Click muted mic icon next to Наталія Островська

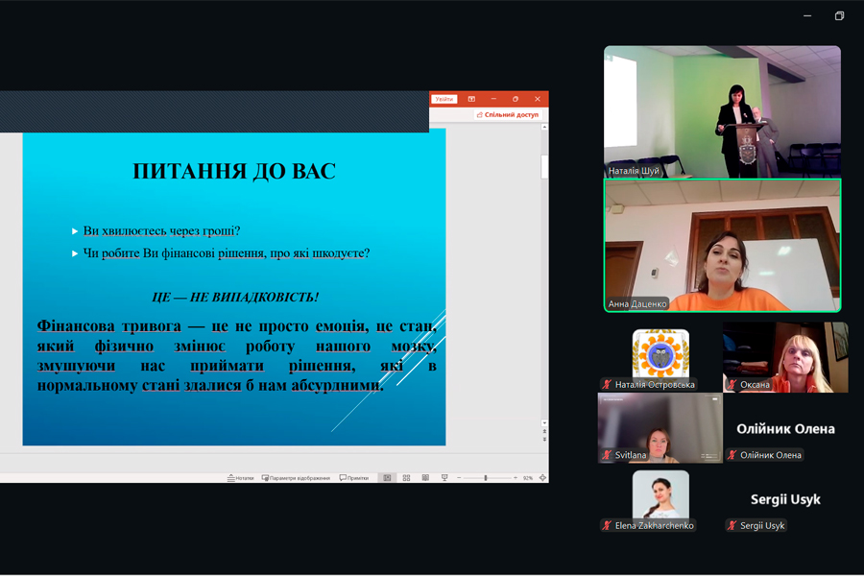click(x=608, y=385)
